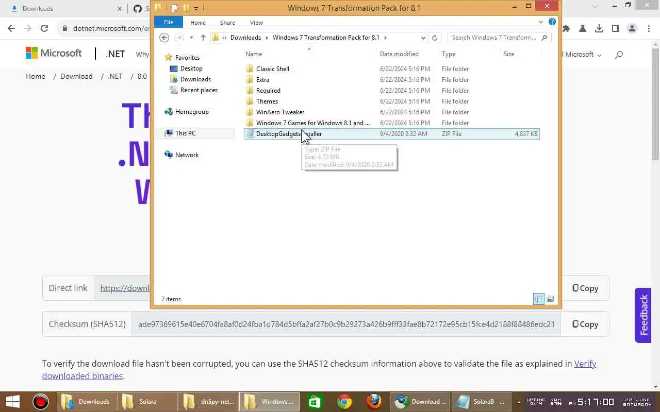Open the Share ribbon tab

227,23
